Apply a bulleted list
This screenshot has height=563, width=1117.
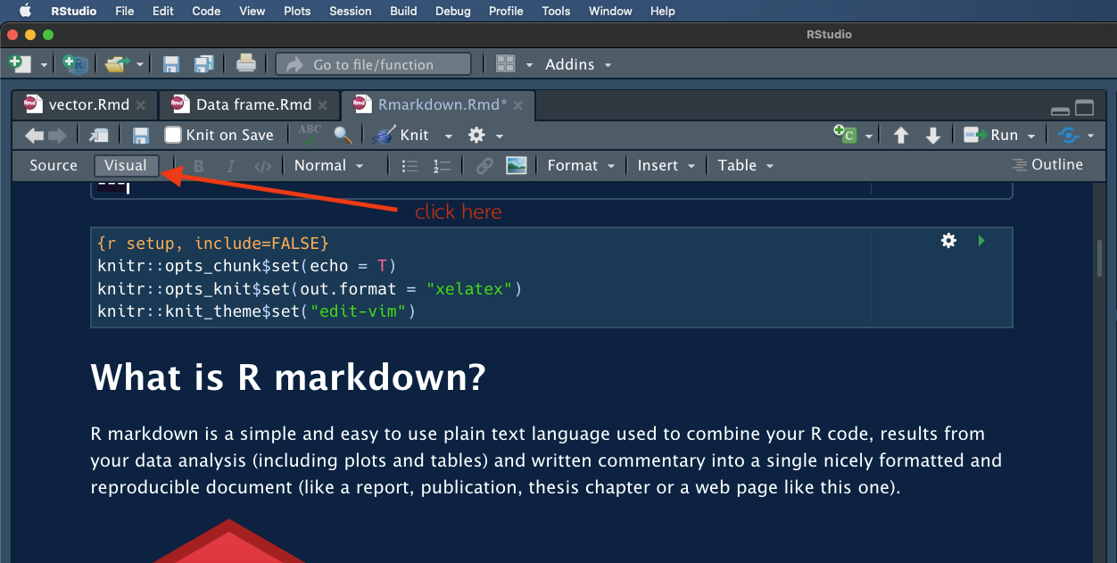tap(409, 165)
